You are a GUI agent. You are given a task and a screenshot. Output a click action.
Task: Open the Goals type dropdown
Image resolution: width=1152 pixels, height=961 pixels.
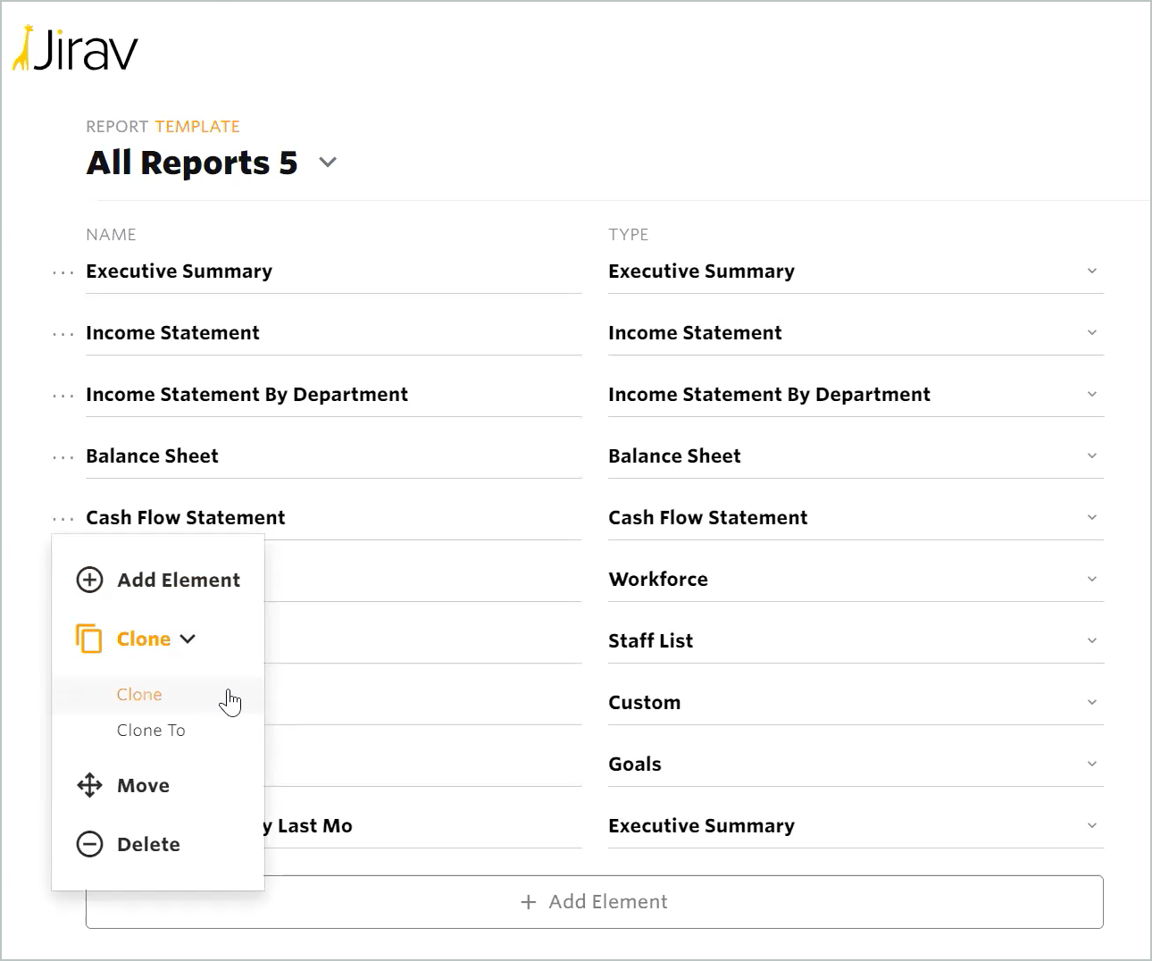(1091, 764)
